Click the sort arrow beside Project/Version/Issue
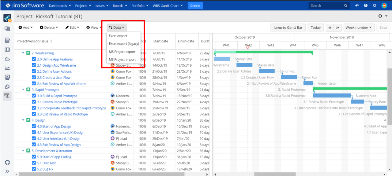This screenshot has height=176, width=392. coord(51,41)
